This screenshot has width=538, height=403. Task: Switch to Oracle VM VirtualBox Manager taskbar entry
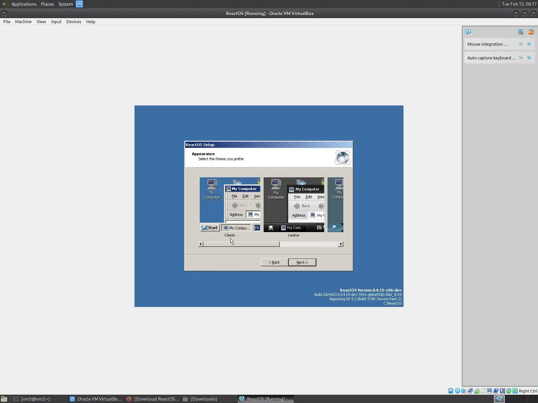tap(96, 399)
